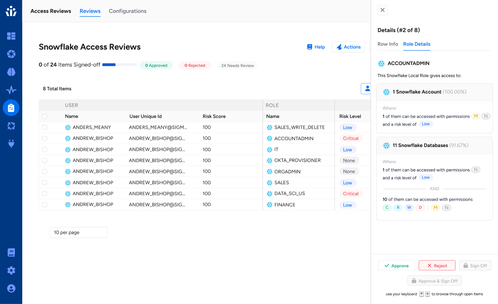Open the clipboard access reviews sidebar icon
This screenshot has height=304, width=498.
pos(11,108)
